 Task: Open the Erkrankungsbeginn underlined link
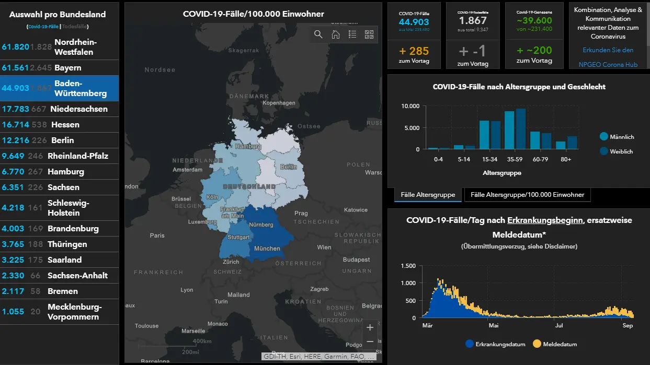(545, 220)
